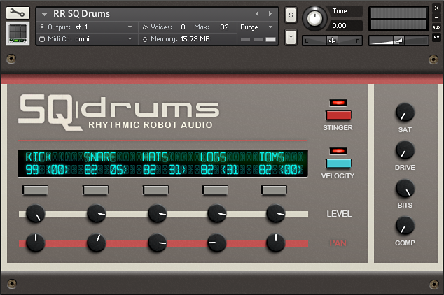
Task: Click the drum pad instrument thumbnail icon
Action: pyautogui.click(x=18, y=34)
